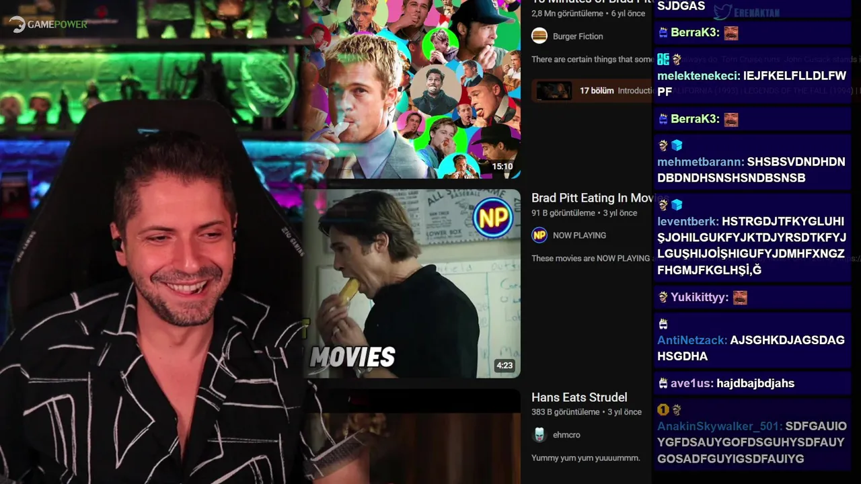This screenshot has height=484, width=861.
Task: Click username AntiNetzack in chat
Action: 691,340
